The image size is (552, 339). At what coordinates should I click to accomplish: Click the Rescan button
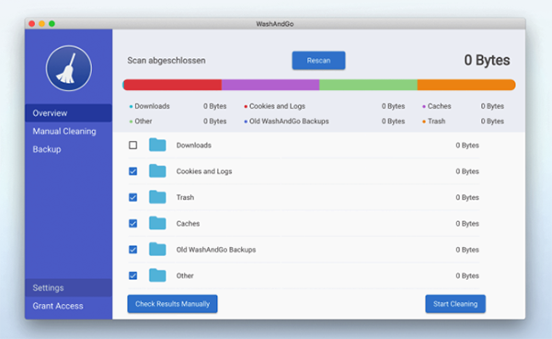coord(318,60)
